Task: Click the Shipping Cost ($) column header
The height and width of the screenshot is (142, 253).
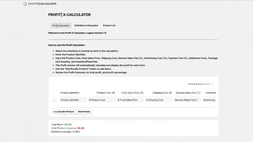Action: point(162,93)
